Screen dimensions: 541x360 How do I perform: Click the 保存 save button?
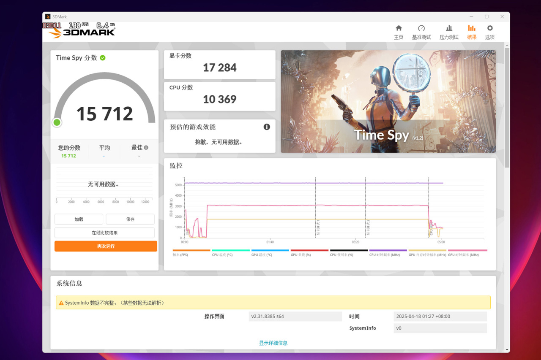click(x=130, y=219)
